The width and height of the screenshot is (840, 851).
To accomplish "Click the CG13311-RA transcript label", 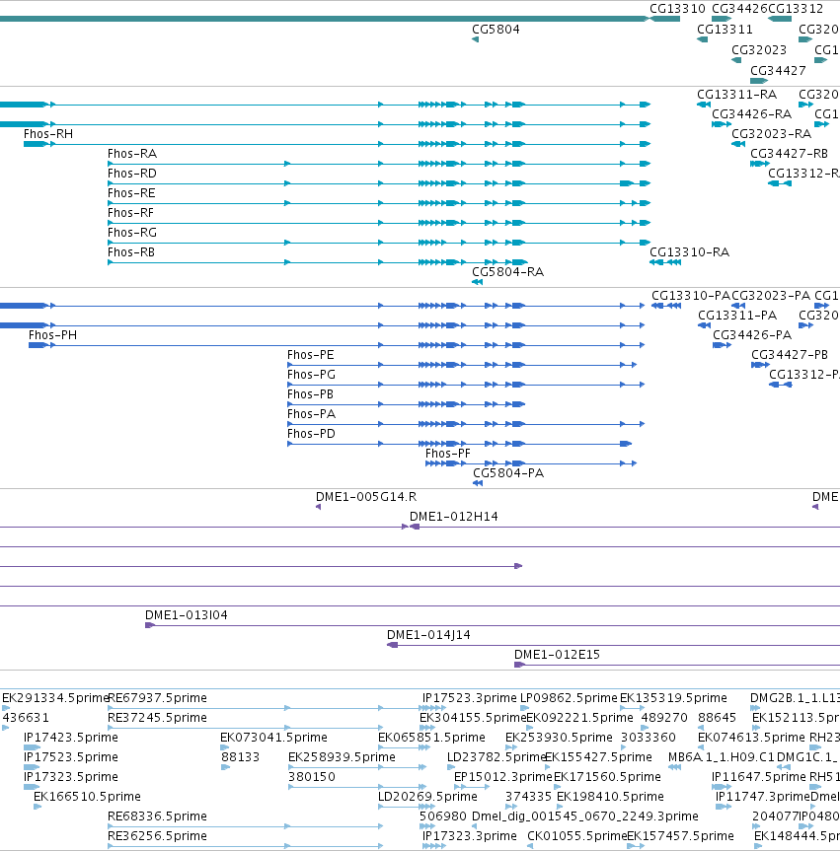I will coord(736,95).
